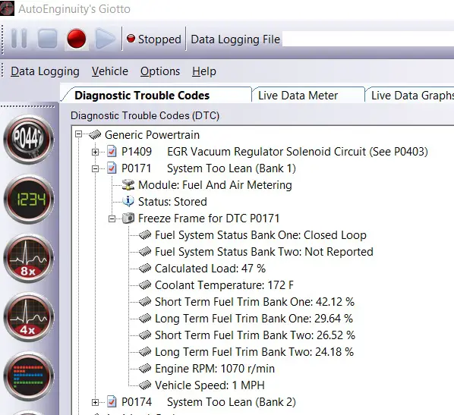The height and width of the screenshot is (415, 454).
Task: Open the 4x live data graphs sidebar icon
Action: [x=28, y=317]
